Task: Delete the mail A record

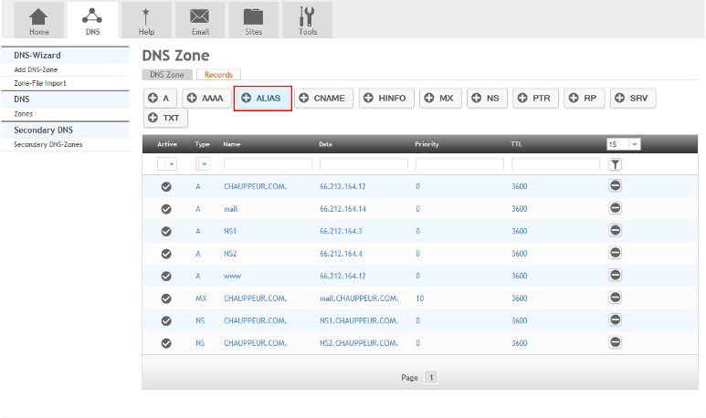Action: tap(616, 208)
